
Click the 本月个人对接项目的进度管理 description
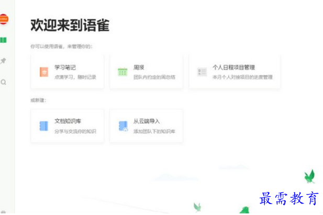(242, 77)
